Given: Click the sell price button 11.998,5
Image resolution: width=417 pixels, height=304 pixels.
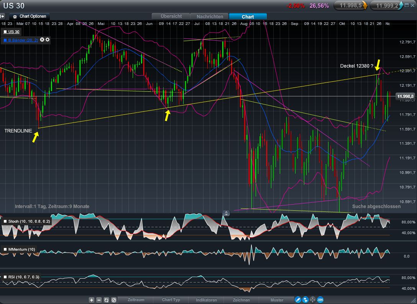Looking at the screenshot, I should (351, 6).
